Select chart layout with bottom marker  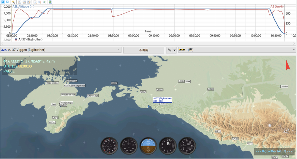24,2
